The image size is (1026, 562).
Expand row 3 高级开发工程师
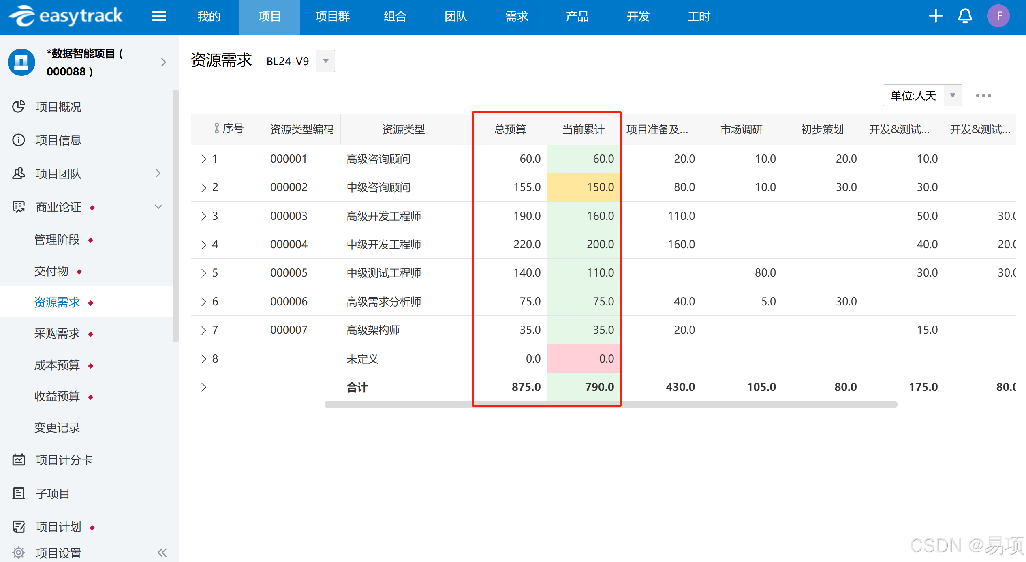(x=203, y=216)
